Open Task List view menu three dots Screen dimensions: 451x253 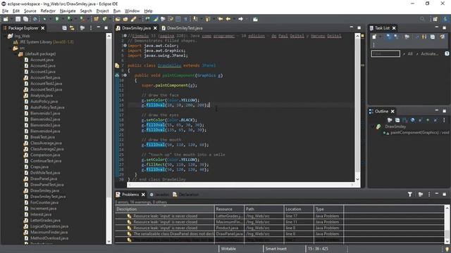point(374,45)
